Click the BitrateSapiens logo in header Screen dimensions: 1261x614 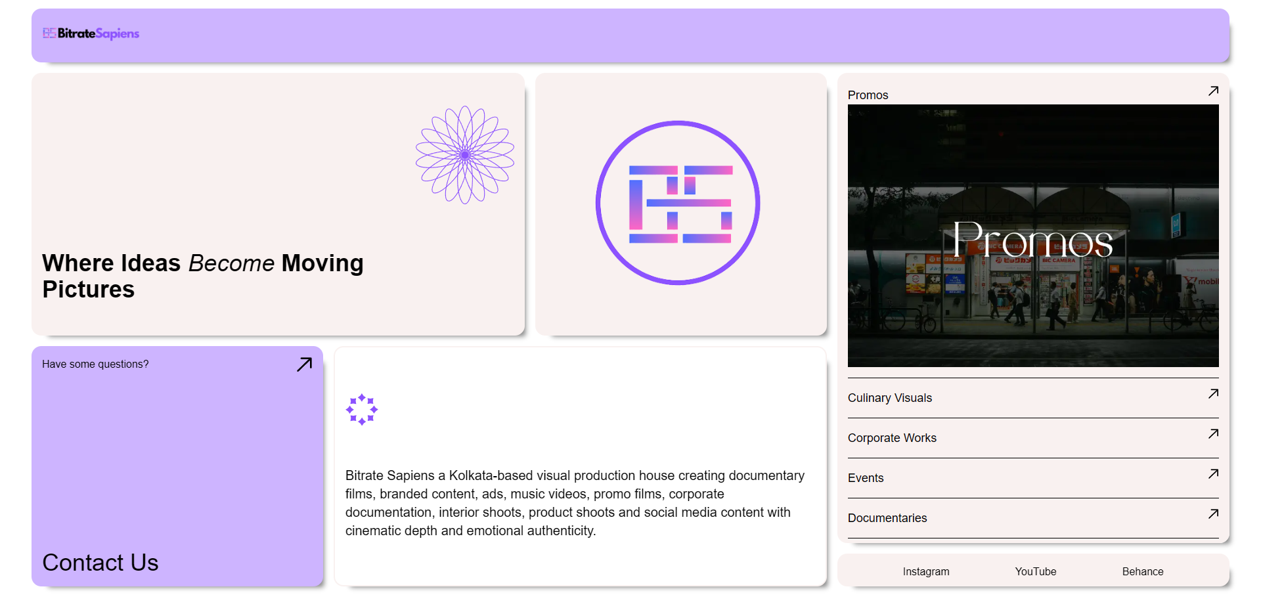[x=91, y=33]
